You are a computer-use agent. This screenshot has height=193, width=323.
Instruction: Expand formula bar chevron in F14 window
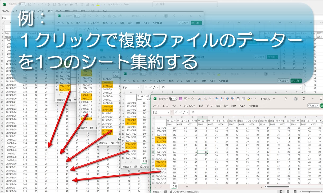click(x=301, y=87)
